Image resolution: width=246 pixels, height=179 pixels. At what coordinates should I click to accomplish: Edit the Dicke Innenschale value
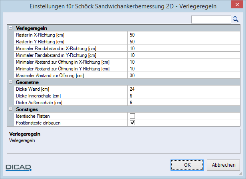(184, 96)
